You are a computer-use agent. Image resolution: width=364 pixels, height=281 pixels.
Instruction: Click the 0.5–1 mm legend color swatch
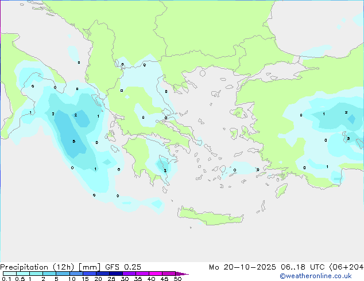(x=23, y=274)
